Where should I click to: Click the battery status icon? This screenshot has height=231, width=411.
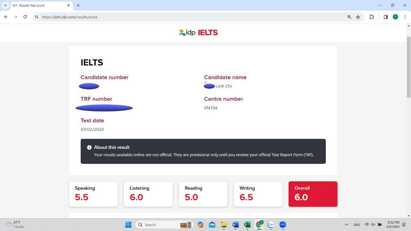(x=380, y=225)
